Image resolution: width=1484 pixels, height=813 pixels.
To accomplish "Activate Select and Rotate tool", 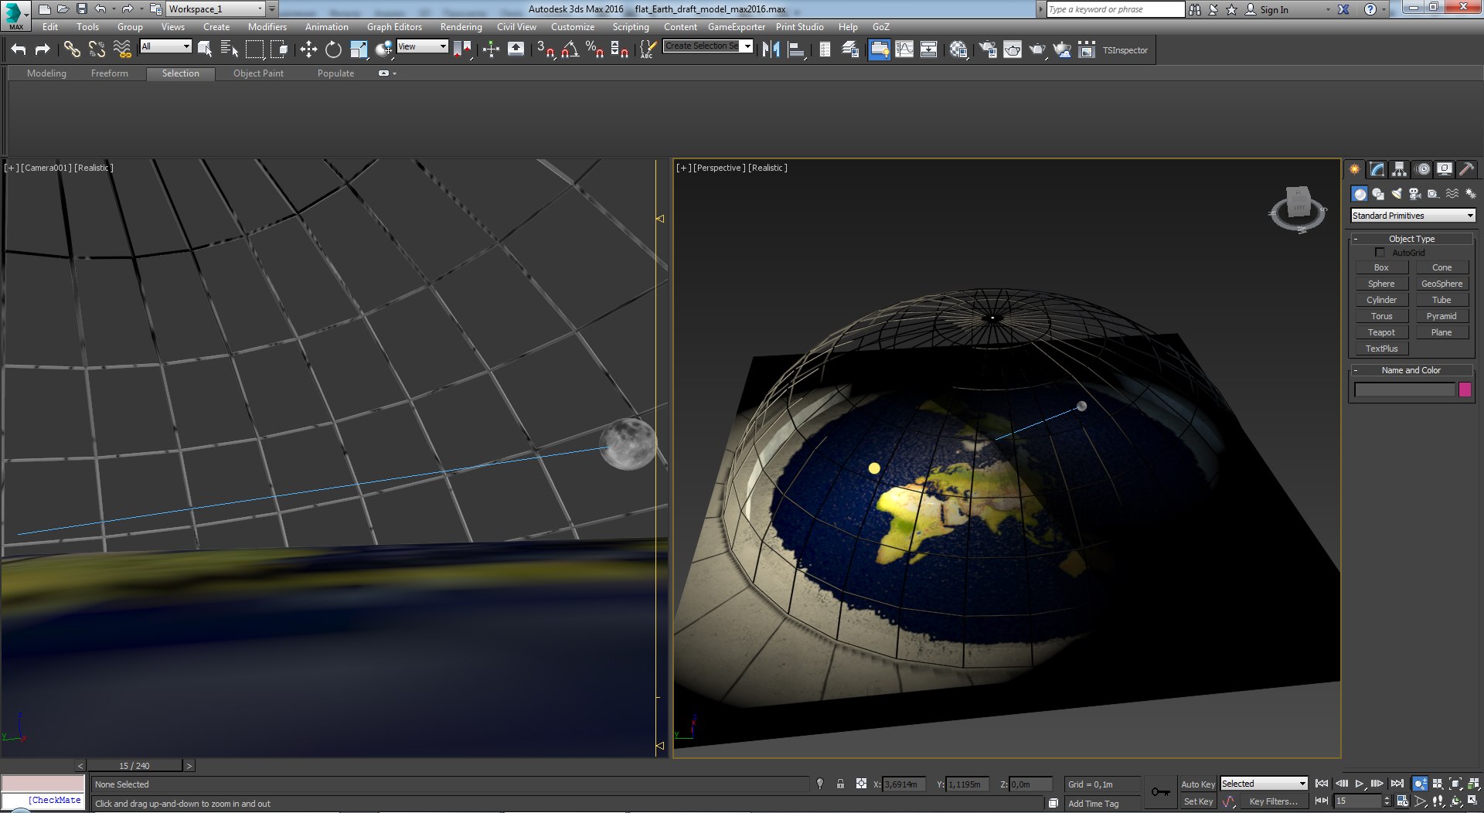I will (333, 49).
